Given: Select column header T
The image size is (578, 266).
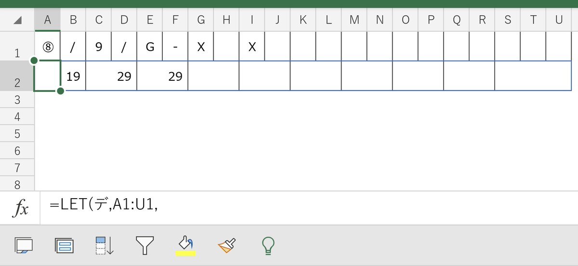Looking at the screenshot, I should click(533, 20).
